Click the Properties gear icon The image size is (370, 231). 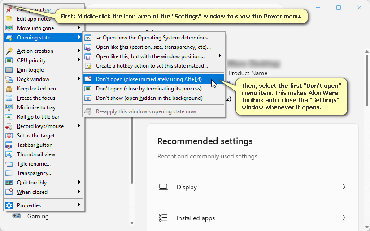(9, 205)
